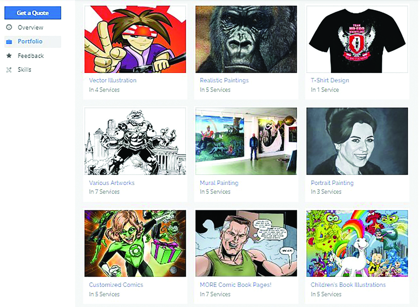Viewport: 420px width, 307px height.
Task: Click the Portfolio briefcase icon
Action: point(9,41)
